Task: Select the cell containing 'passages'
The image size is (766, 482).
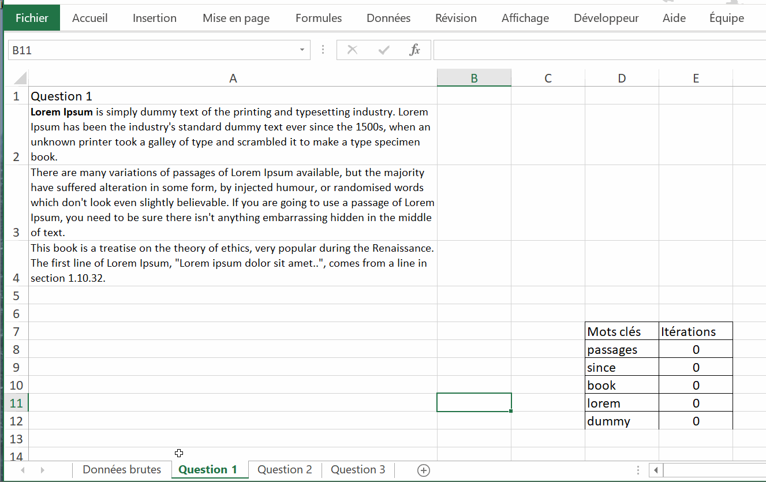Action: (621, 350)
